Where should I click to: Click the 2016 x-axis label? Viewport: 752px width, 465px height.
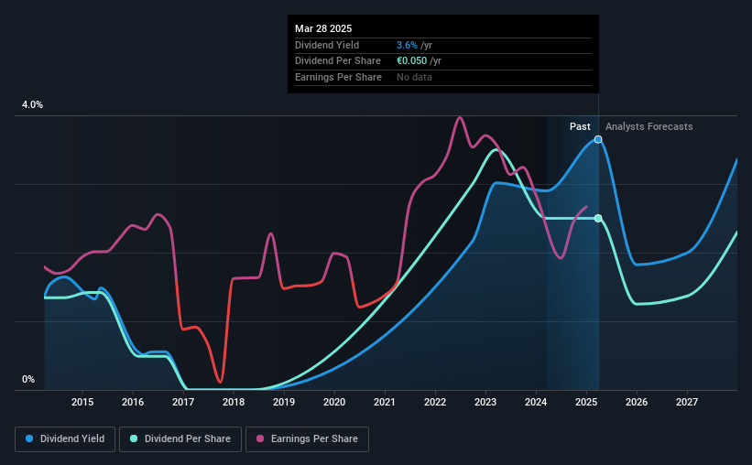pos(133,402)
